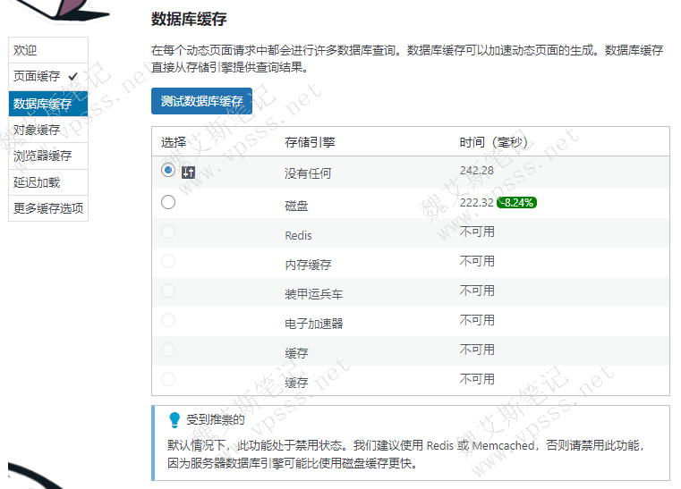Choose the 电子加速器 radio button
This screenshot has width=681, height=489.
pos(168,321)
